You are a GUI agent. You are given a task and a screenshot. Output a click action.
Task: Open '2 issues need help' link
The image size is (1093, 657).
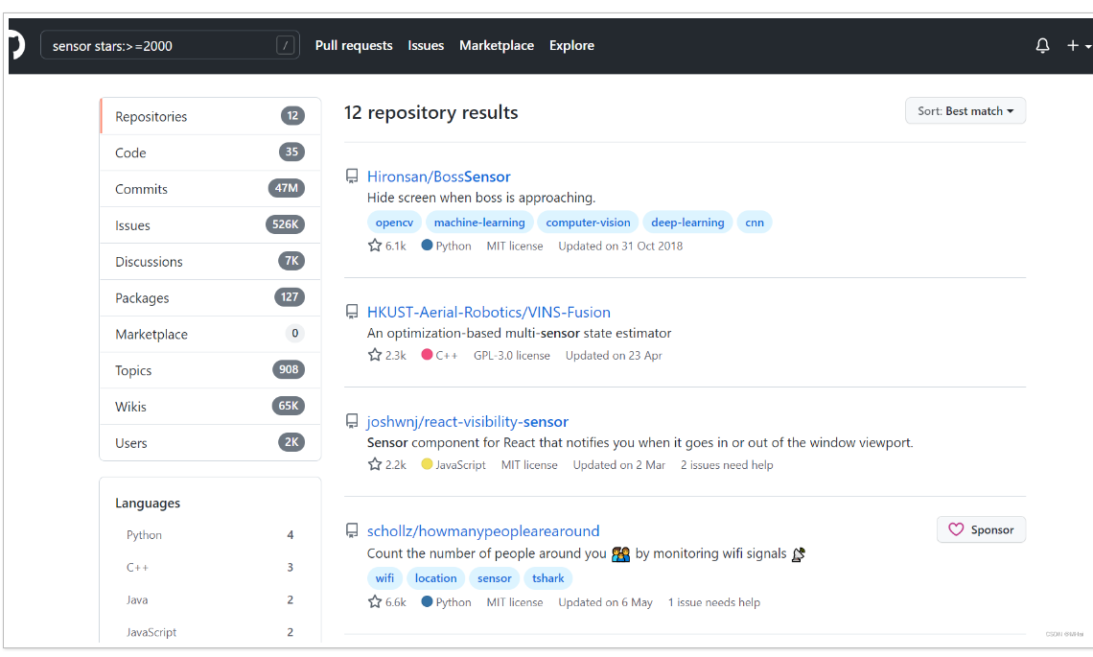point(727,465)
